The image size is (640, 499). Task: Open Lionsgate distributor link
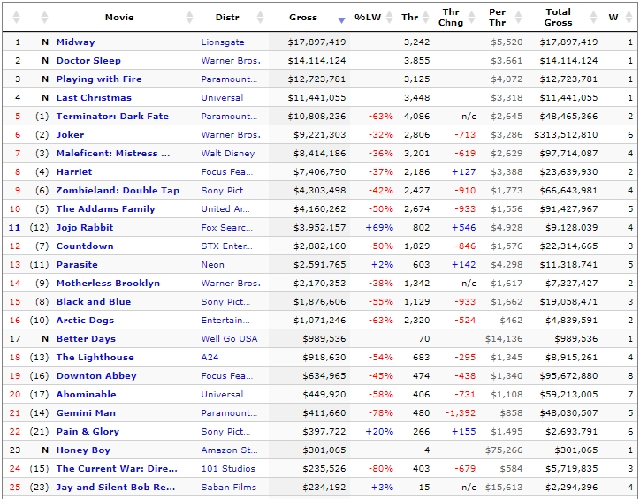pyautogui.click(x=223, y=42)
